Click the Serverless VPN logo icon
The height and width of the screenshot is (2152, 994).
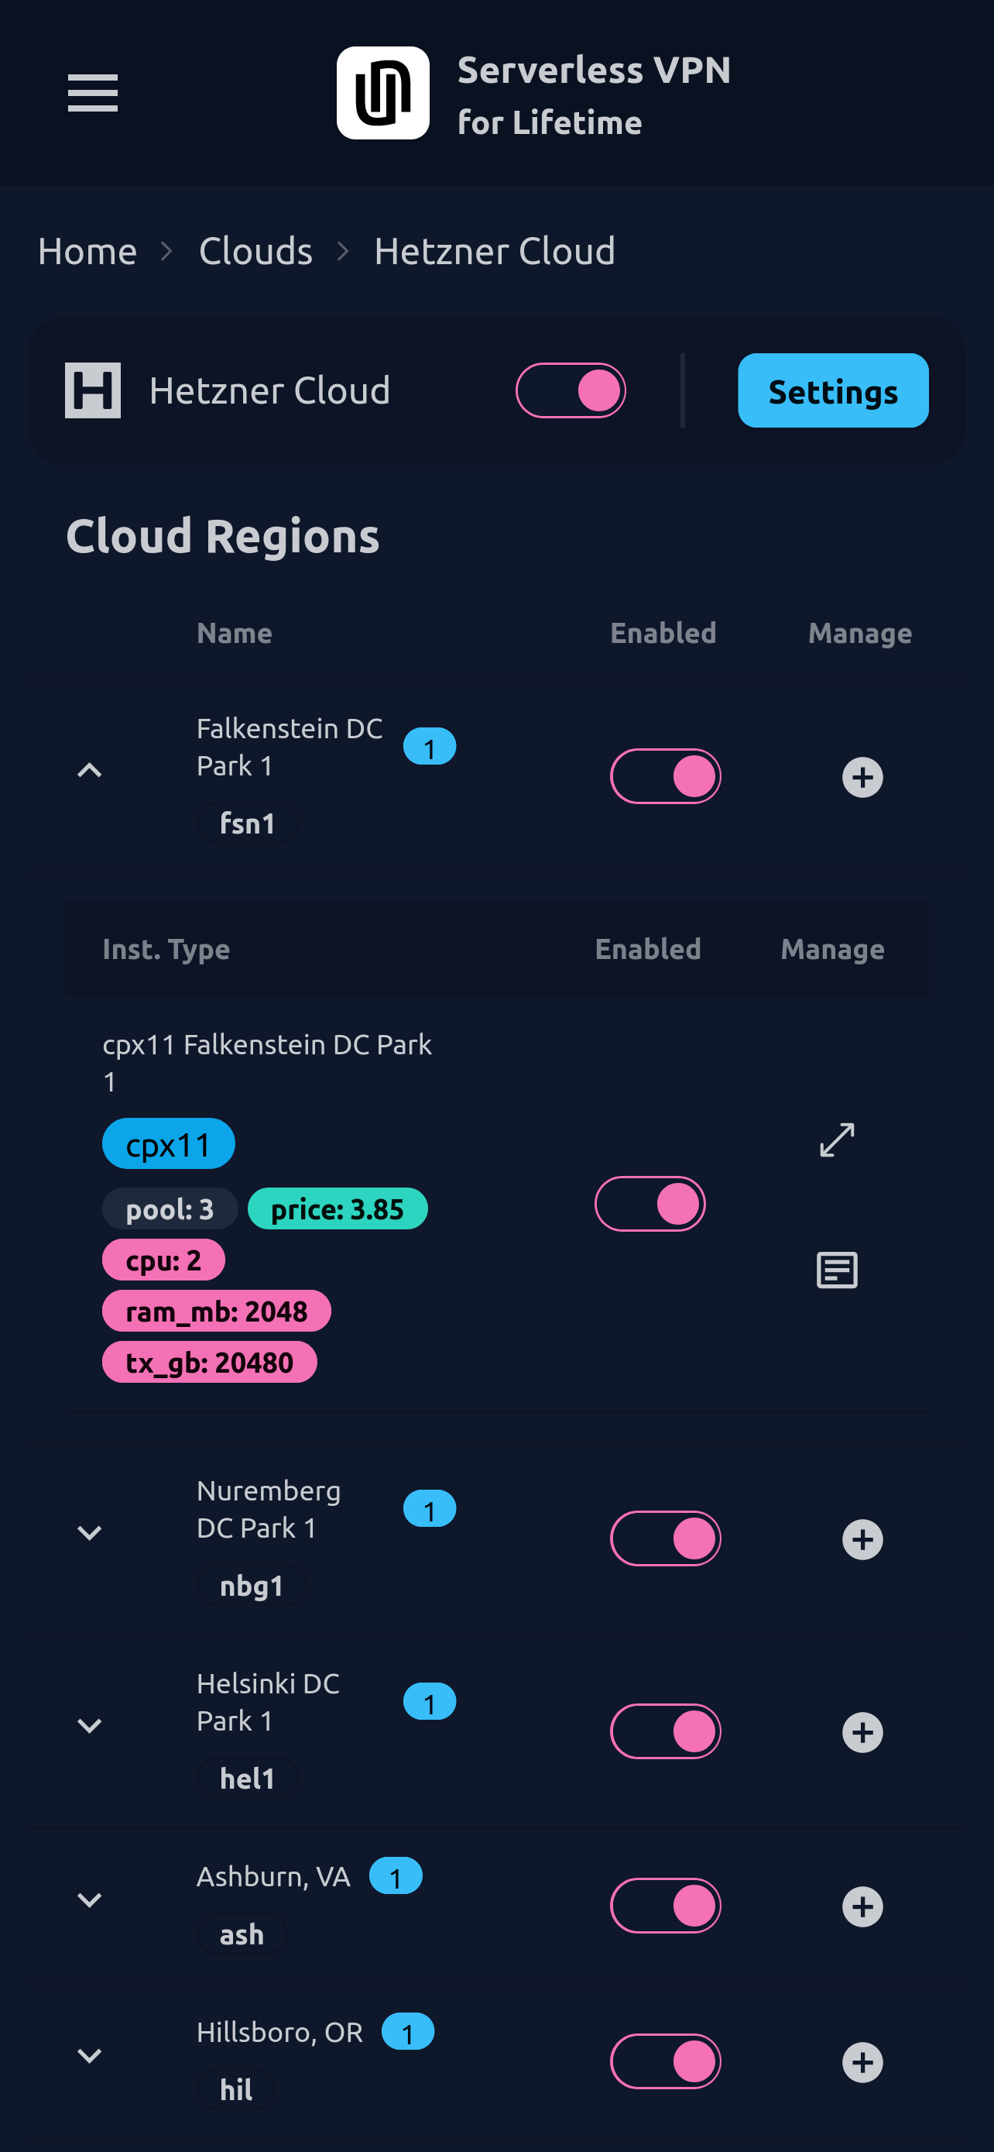pos(383,93)
